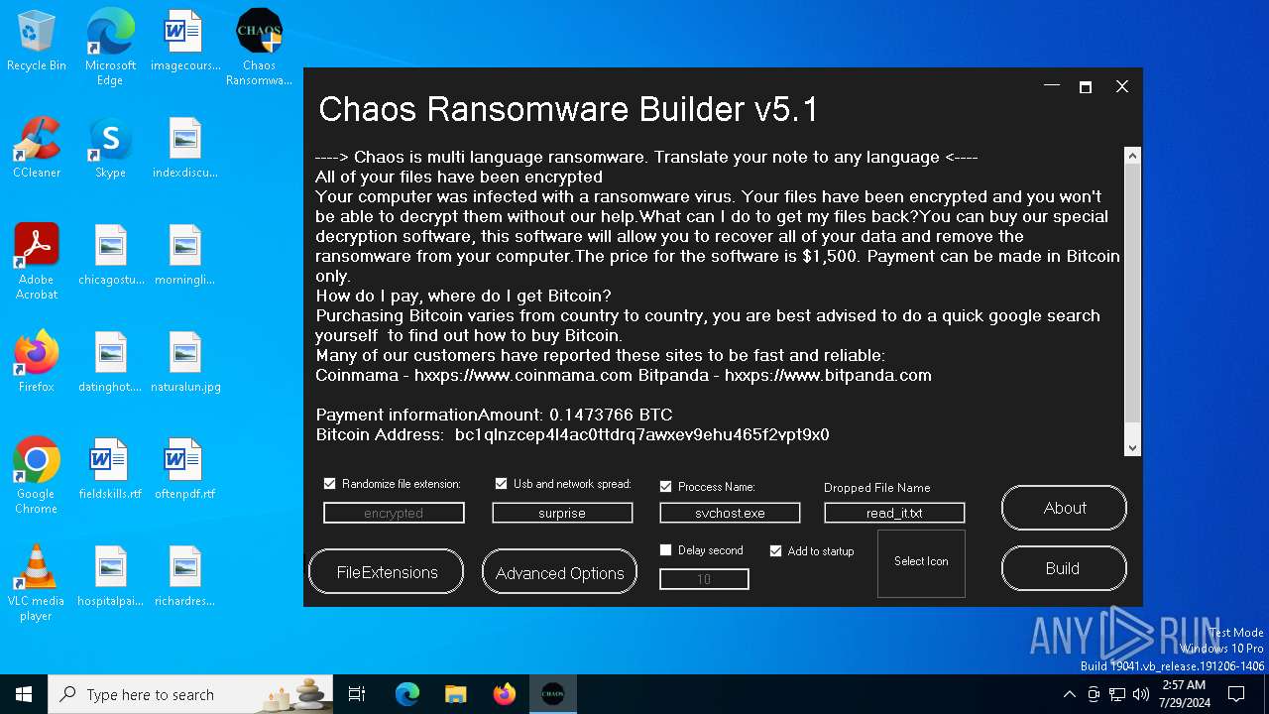
Task: Open Edge from the taskbar
Action: tap(407, 694)
